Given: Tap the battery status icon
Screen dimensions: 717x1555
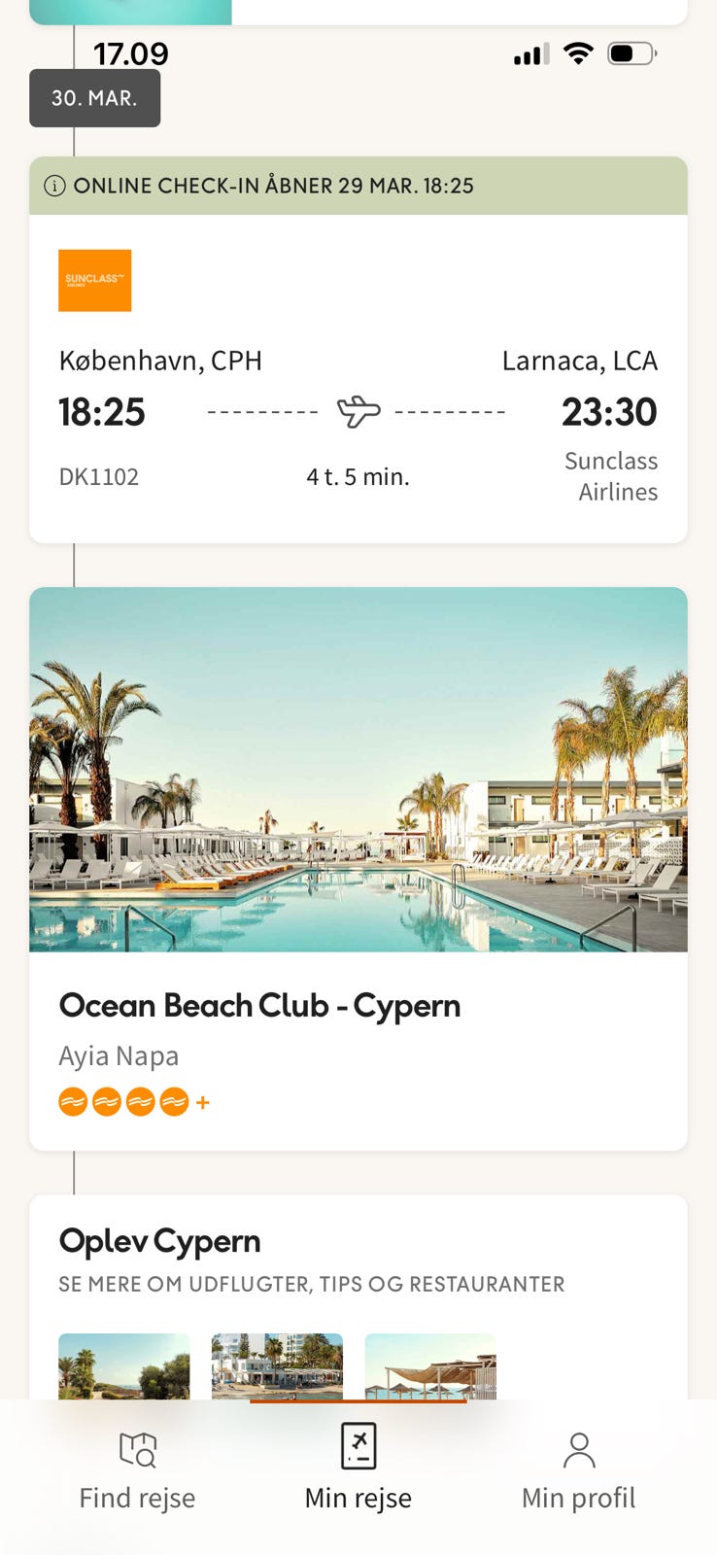Looking at the screenshot, I should click(x=632, y=53).
